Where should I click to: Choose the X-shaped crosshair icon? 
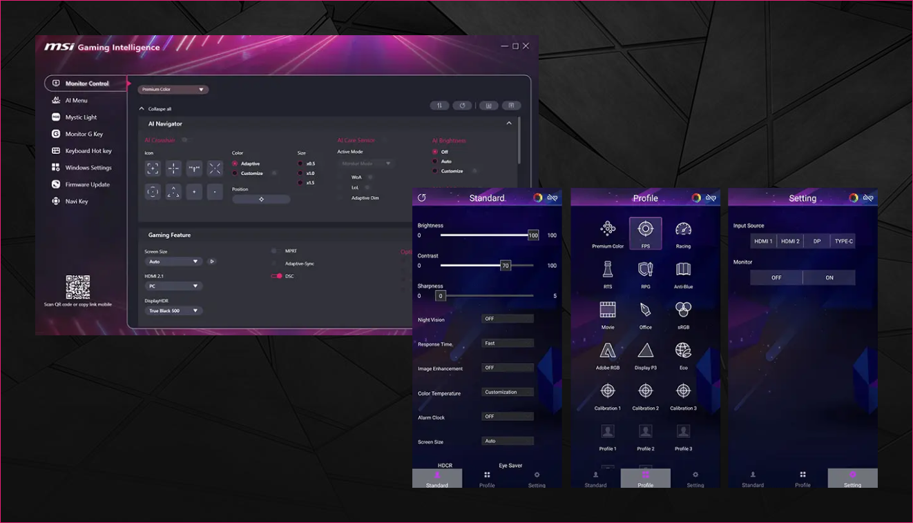(x=215, y=168)
